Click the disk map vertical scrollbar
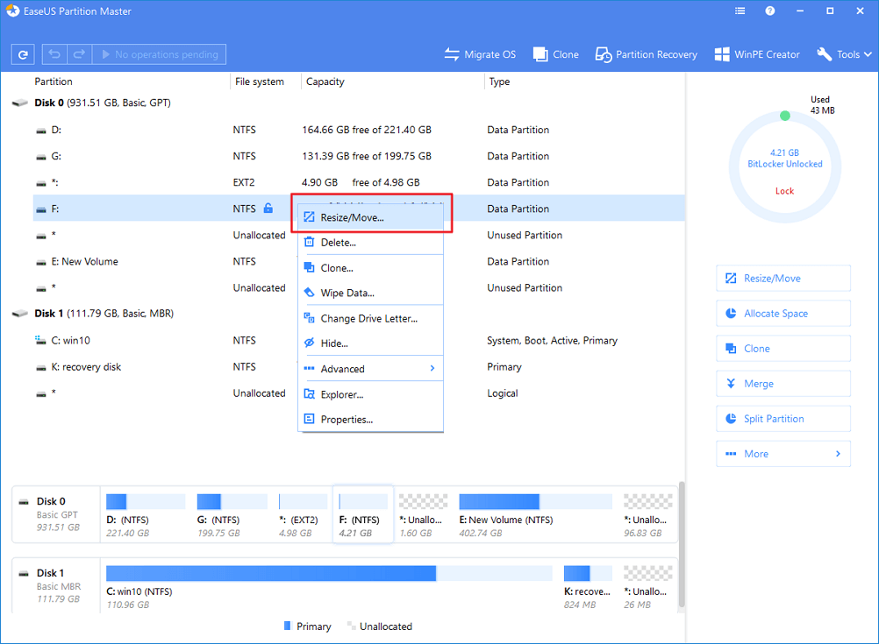The image size is (879, 644). pyautogui.click(x=682, y=544)
